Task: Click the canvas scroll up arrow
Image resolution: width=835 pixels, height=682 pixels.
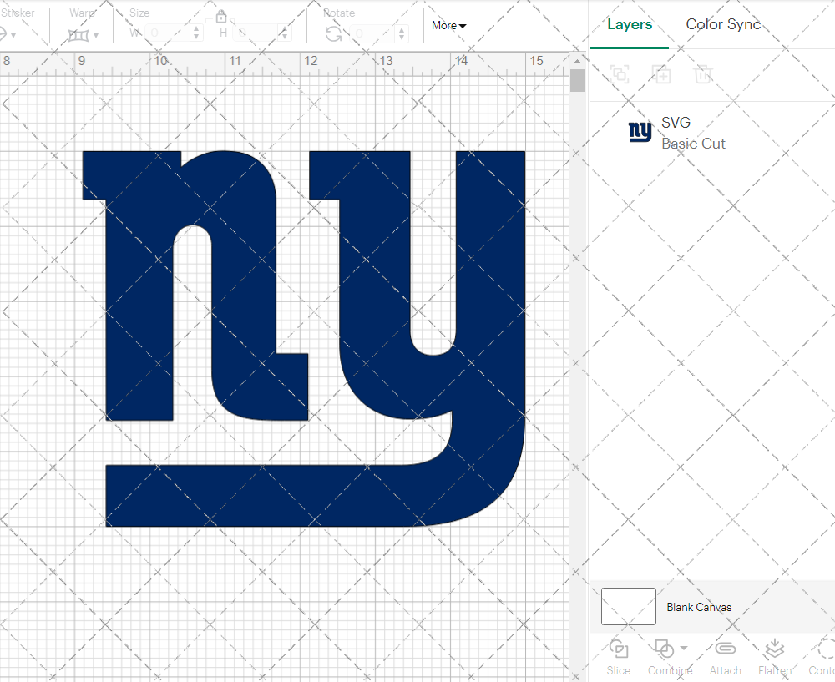Action: click(x=577, y=61)
